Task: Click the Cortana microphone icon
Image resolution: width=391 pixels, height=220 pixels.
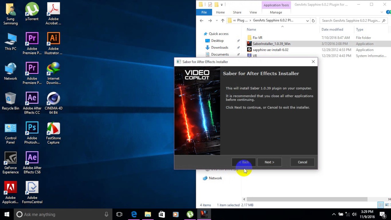Action: point(106,214)
